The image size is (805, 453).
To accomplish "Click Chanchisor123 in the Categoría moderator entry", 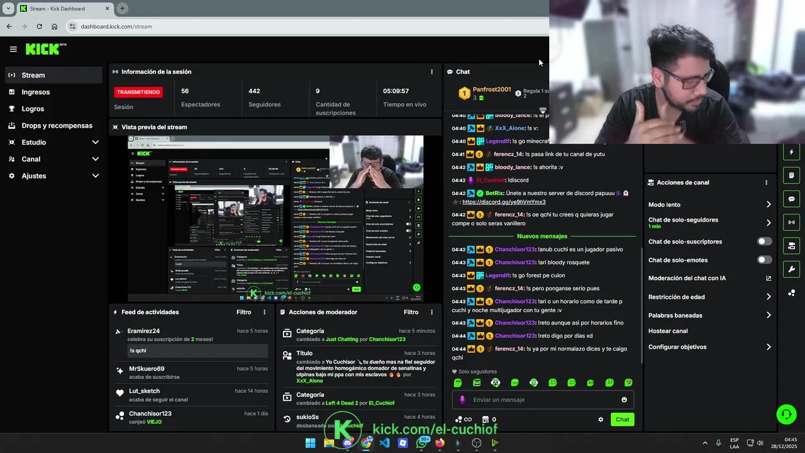I will coord(387,339).
